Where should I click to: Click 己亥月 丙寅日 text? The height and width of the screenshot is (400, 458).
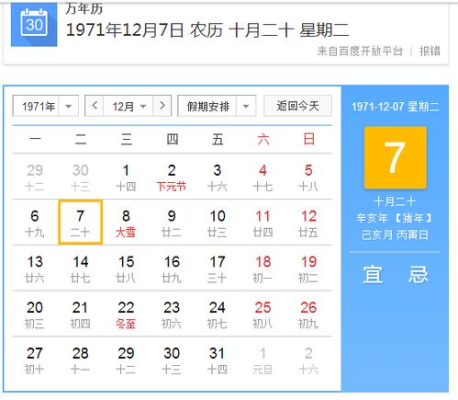click(x=395, y=234)
